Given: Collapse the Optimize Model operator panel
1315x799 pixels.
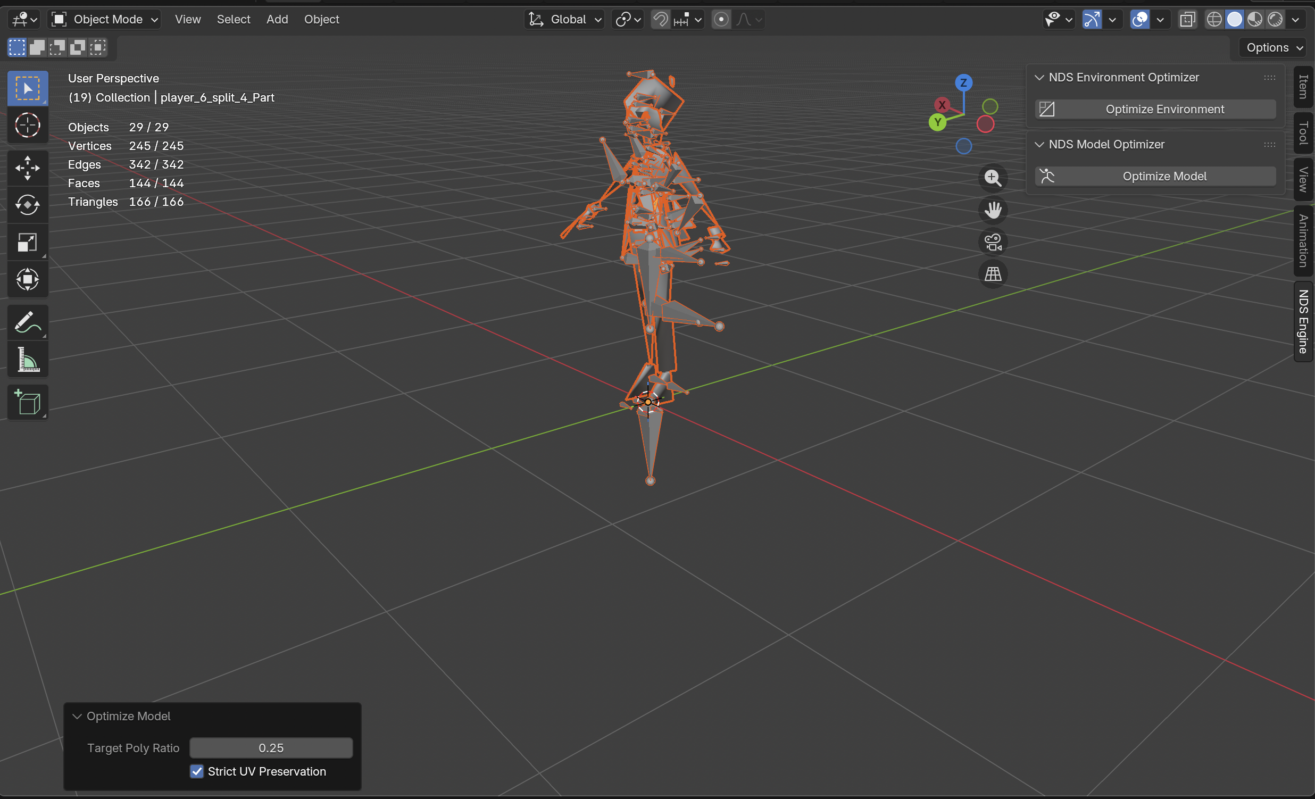Looking at the screenshot, I should (77, 716).
